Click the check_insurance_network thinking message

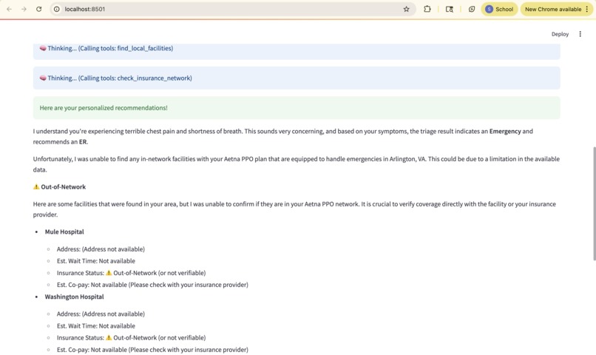[x=297, y=78]
